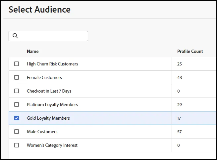The height and width of the screenshot is (160, 217).
Task: Click the Name column header
Action: [33, 51]
